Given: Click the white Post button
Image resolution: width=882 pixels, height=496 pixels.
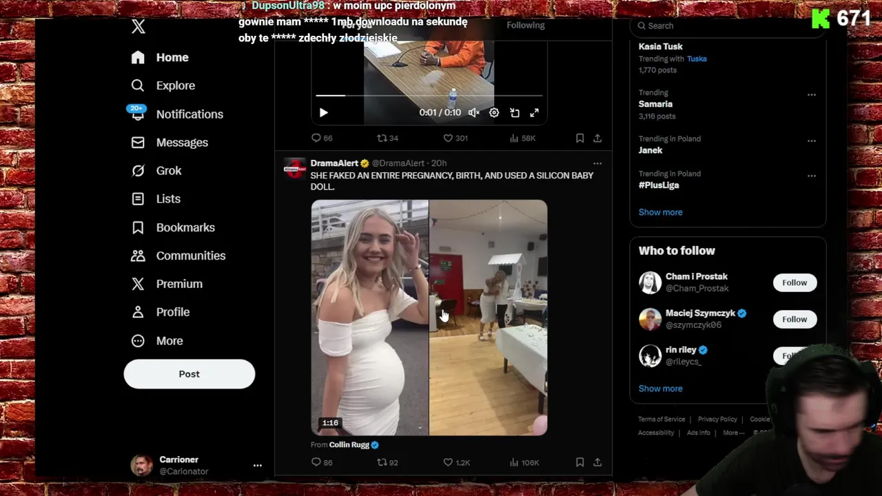Looking at the screenshot, I should point(189,374).
